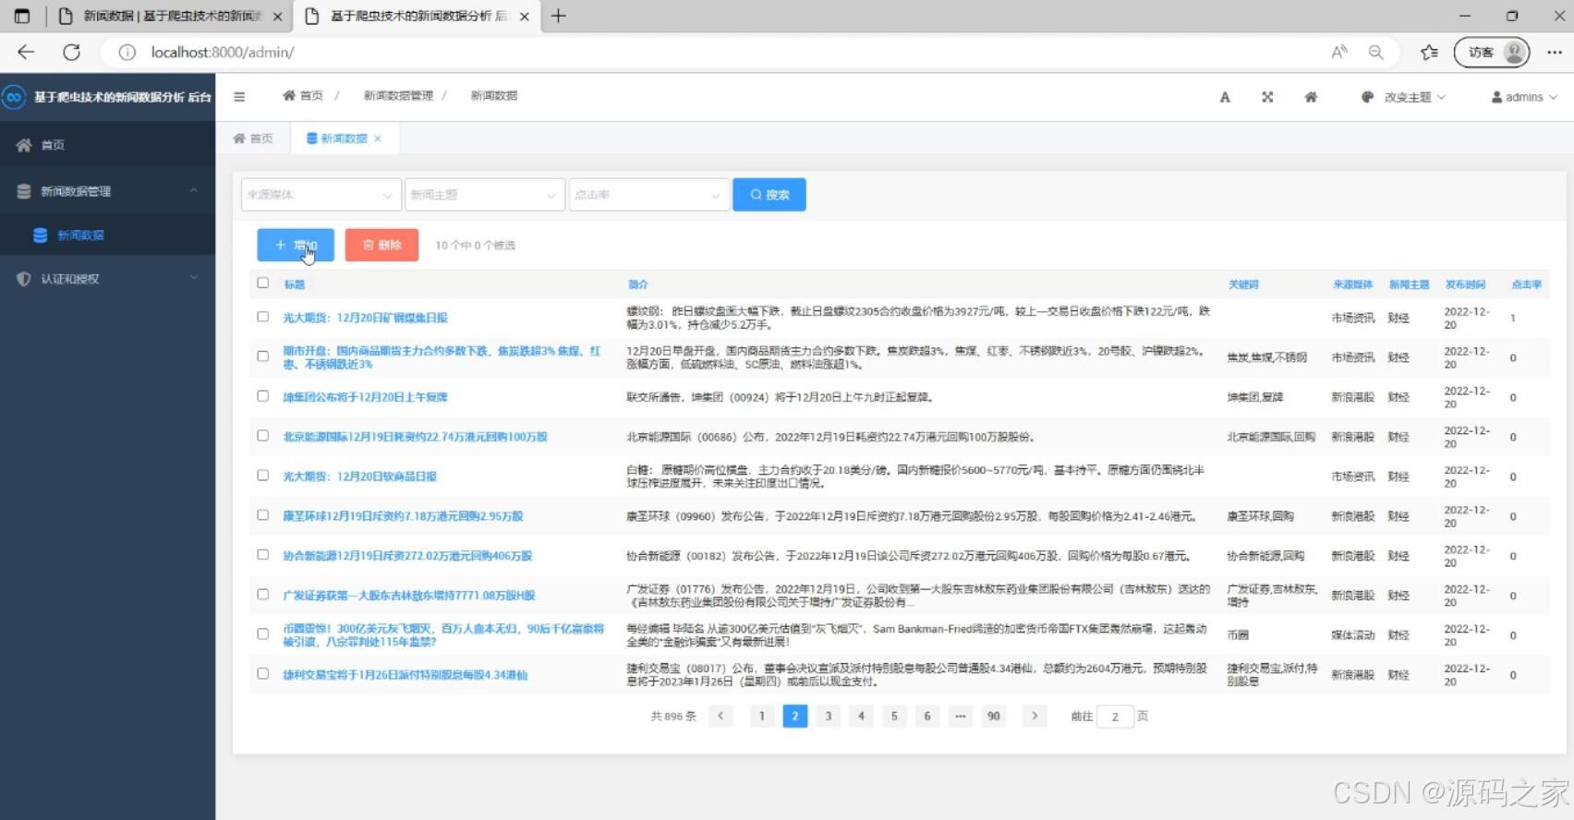Screen dimensions: 1574x820
Task: Open browser favorites star icon
Action: (x=1429, y=53)
